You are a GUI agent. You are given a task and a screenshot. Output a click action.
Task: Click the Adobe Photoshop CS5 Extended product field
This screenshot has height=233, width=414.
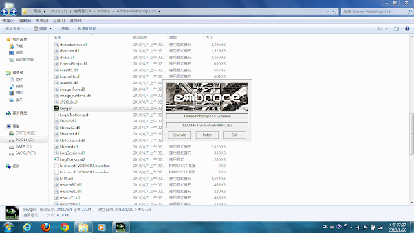[x=207, y=116]
